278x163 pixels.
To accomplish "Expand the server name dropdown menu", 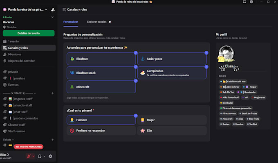I will [x=46, y=9].
